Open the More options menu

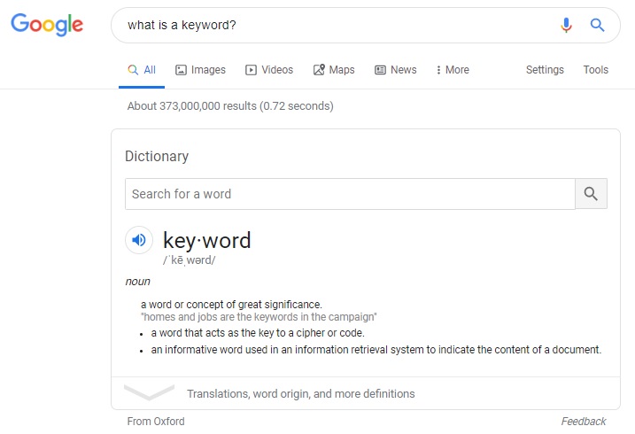pos(453,70)
